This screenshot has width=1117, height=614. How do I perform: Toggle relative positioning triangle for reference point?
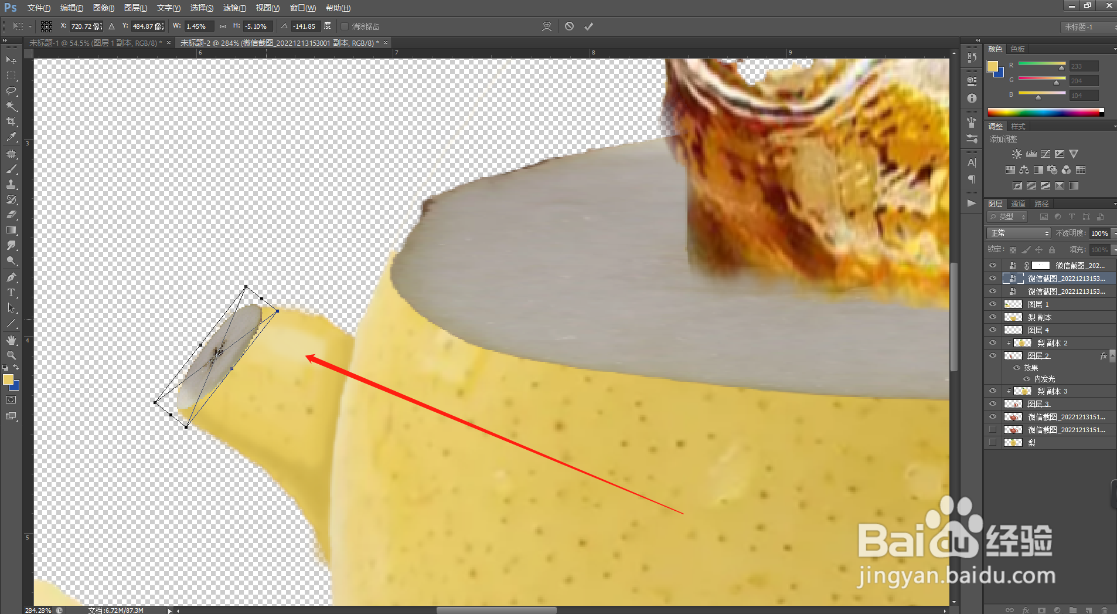(x=112, y=26)
